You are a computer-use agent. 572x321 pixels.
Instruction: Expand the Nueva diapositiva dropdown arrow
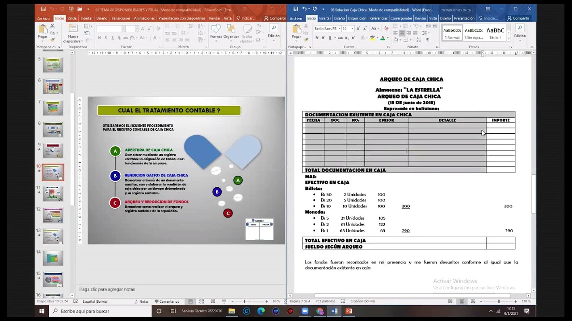(81, 41)
